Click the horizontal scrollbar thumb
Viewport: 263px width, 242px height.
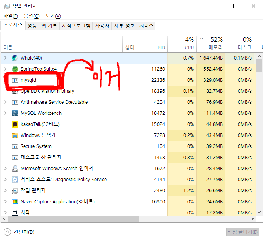(x=73, y=219)
